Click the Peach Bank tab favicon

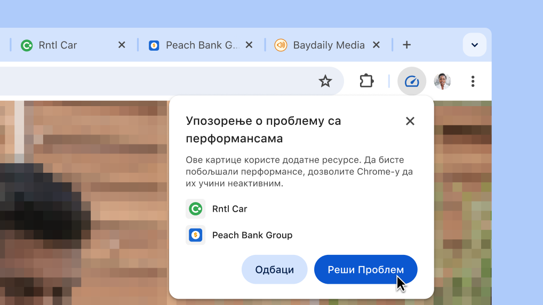coord(154,45)
